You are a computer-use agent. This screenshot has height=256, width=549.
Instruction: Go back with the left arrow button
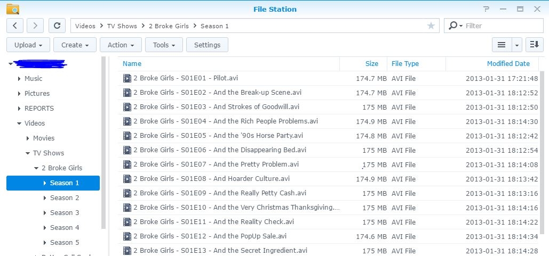pyautogui.click(x=15, y=26)
